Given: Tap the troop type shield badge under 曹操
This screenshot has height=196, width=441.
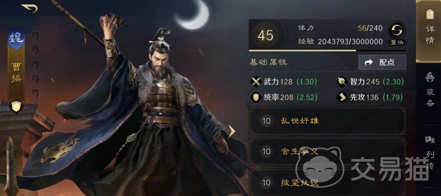Looking at the screenshot, I should (16, 106).
